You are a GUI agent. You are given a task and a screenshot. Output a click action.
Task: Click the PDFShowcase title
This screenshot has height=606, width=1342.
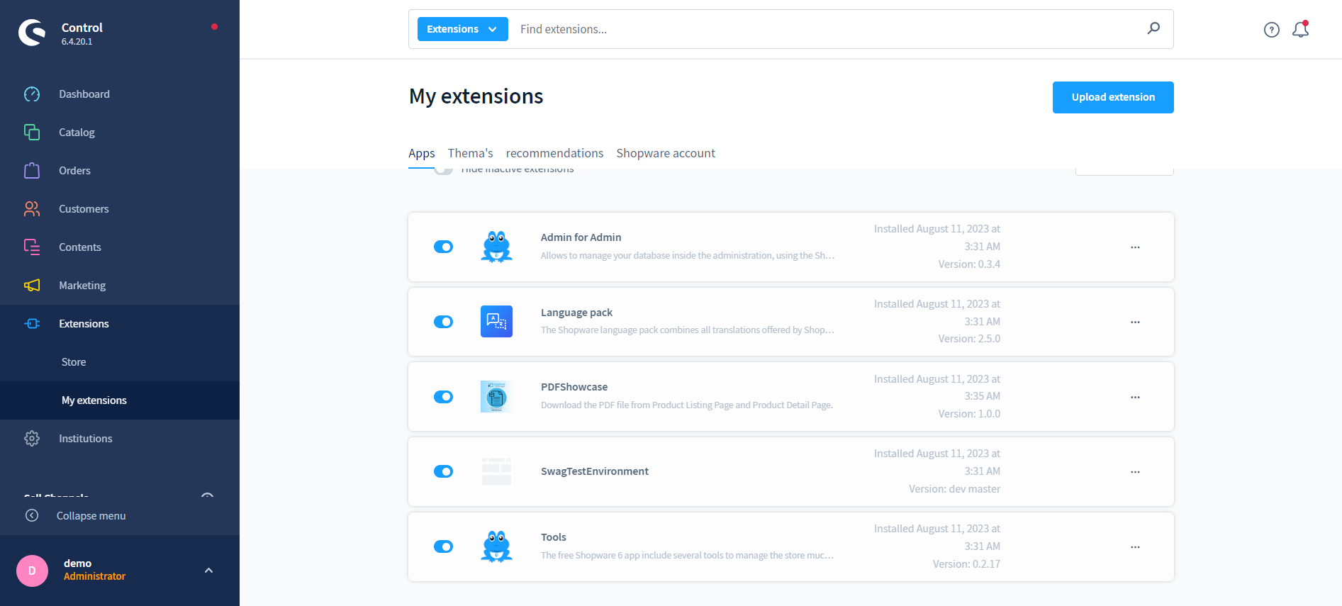pos(574,387)
